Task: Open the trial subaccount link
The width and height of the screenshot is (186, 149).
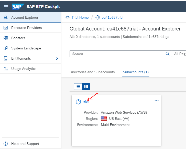Action: (x=86, y=102)
